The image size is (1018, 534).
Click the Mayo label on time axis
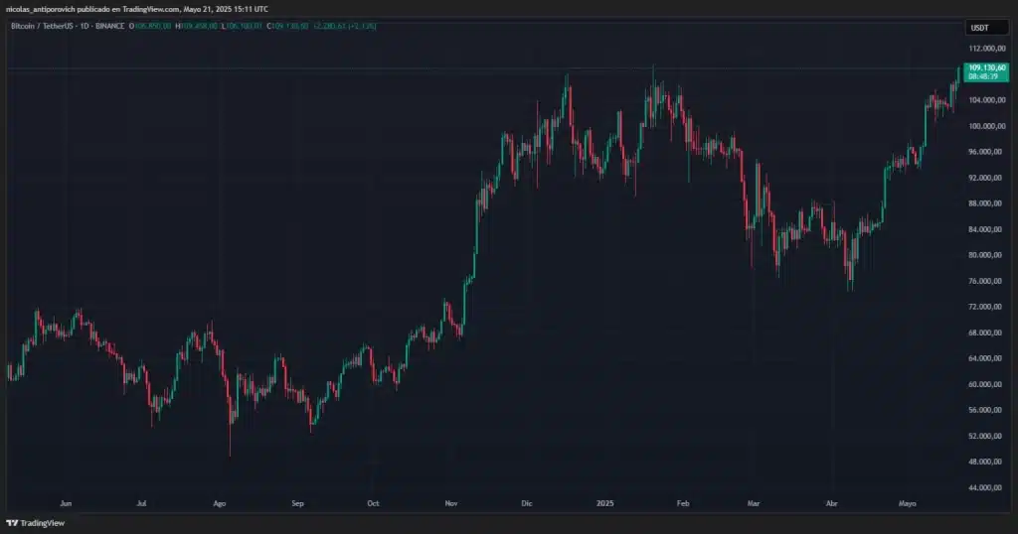[x=907, y=503]
